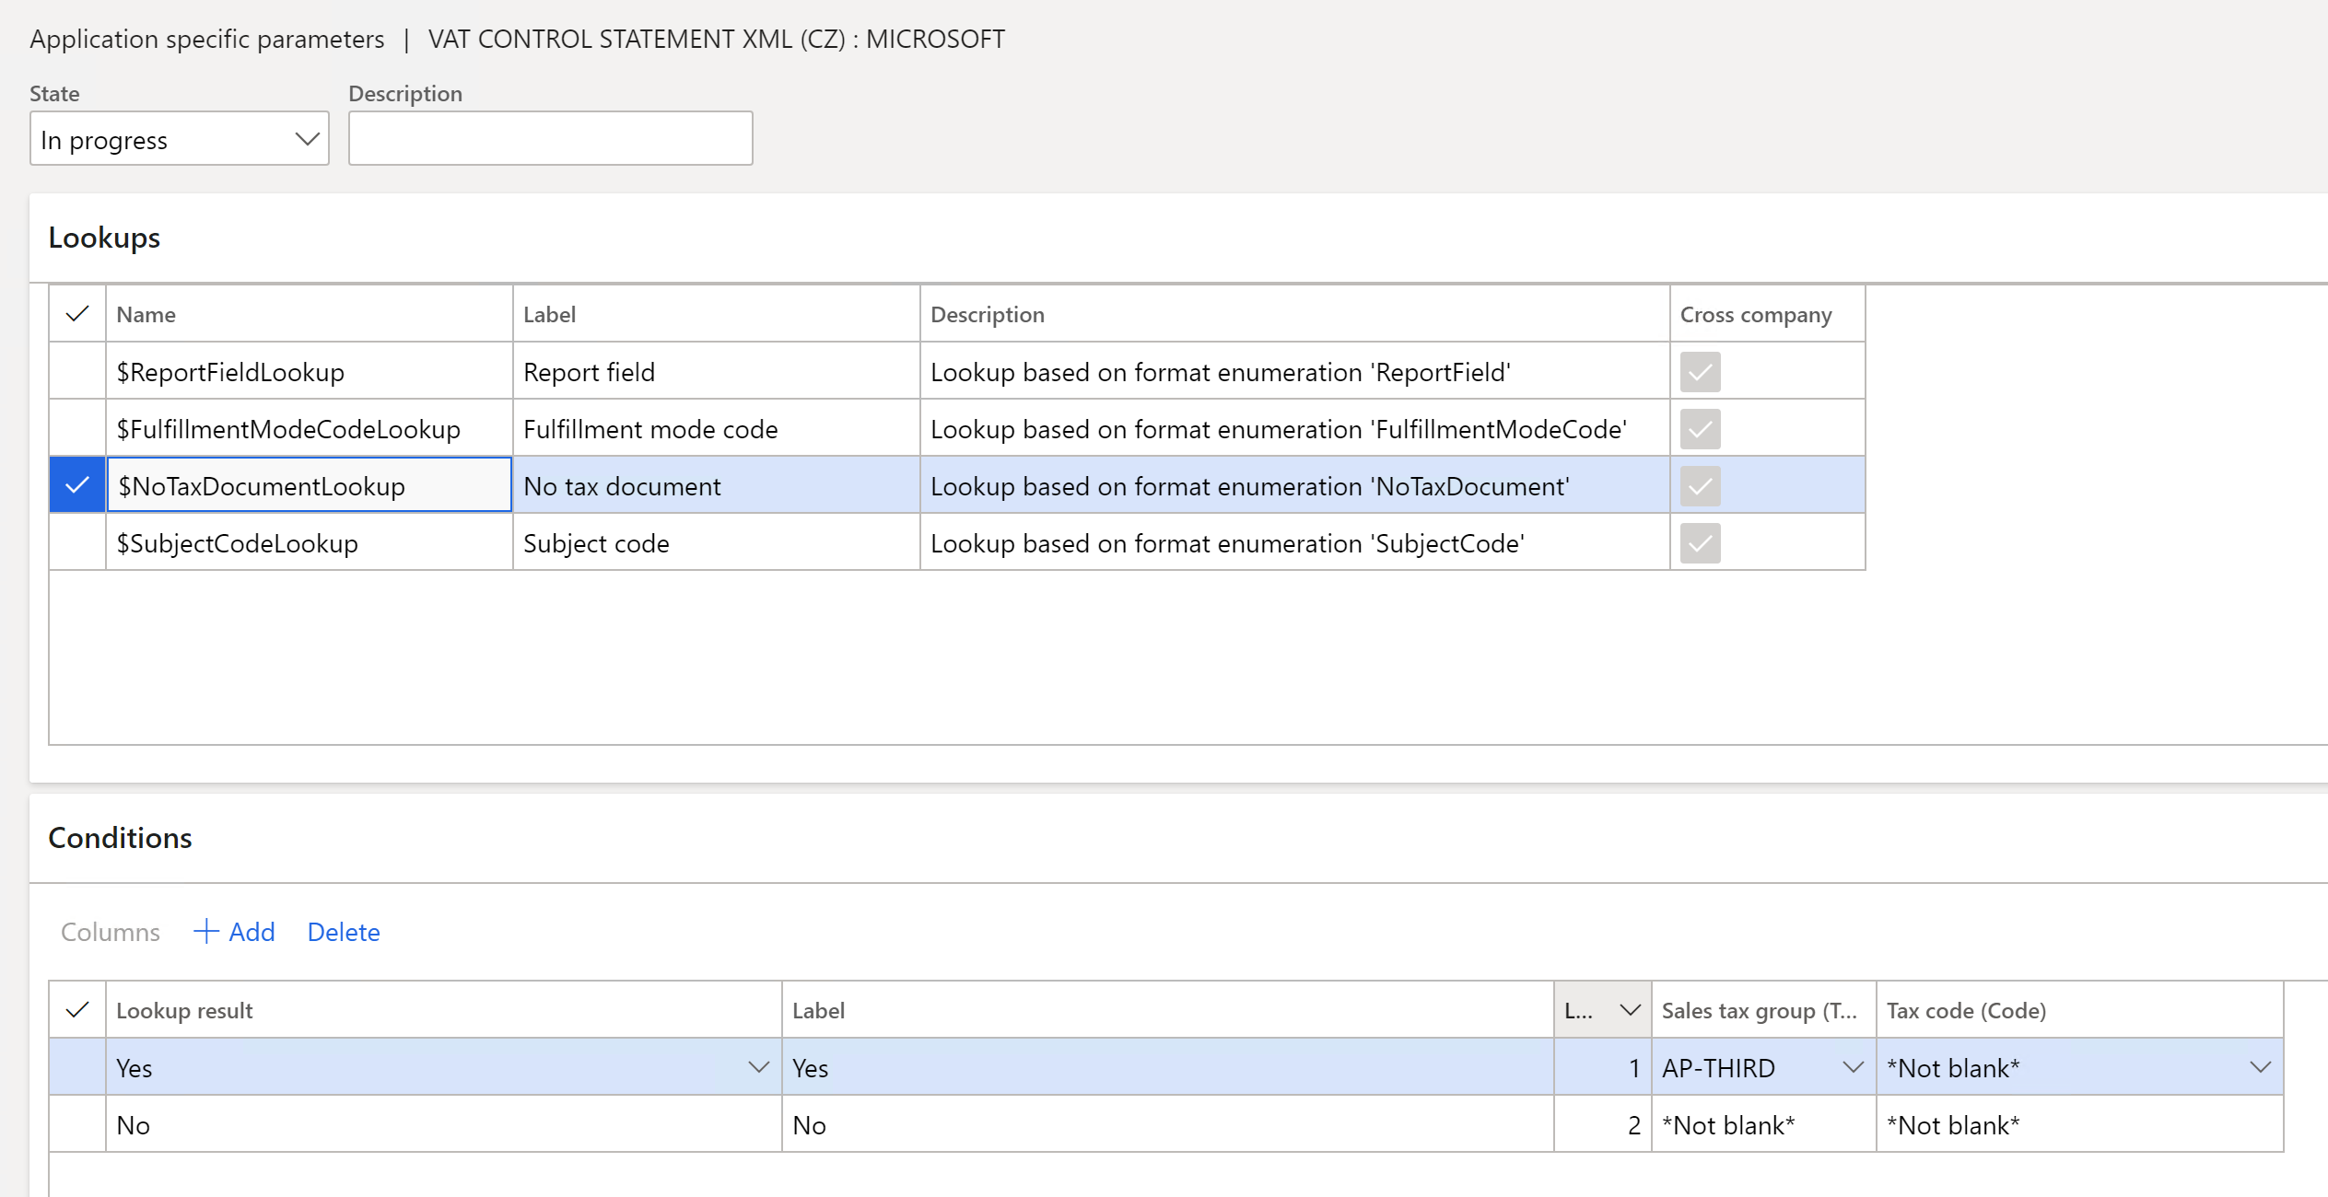Toggle Cross company checkbox for $NoTaxDocumentLookup
This screenshot has height=1197, width=2328.
(1700, 486)
